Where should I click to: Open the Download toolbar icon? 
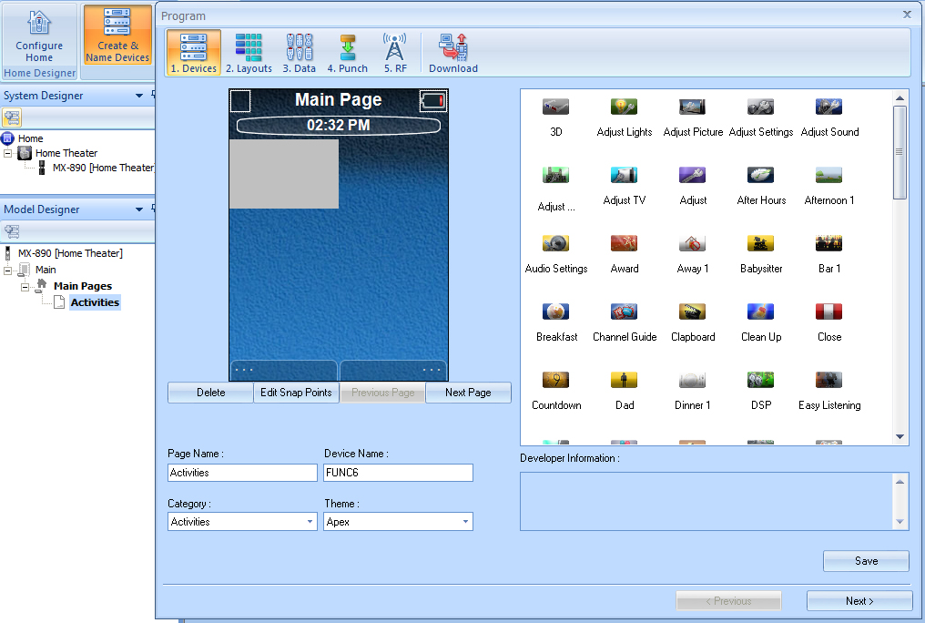452,53
